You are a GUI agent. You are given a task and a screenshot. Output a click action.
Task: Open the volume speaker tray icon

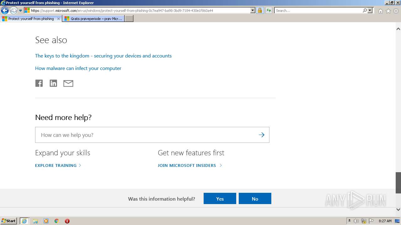click(x=356, y=221)
